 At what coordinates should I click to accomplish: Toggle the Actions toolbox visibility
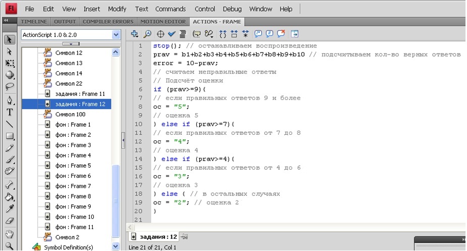295,34
